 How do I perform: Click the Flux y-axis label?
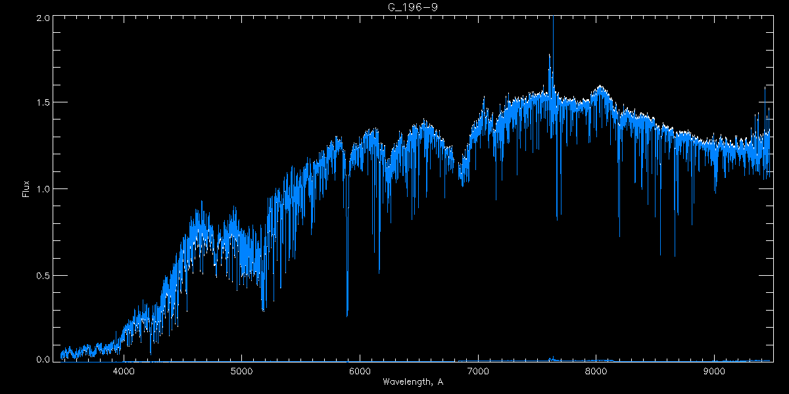(26, 188)
